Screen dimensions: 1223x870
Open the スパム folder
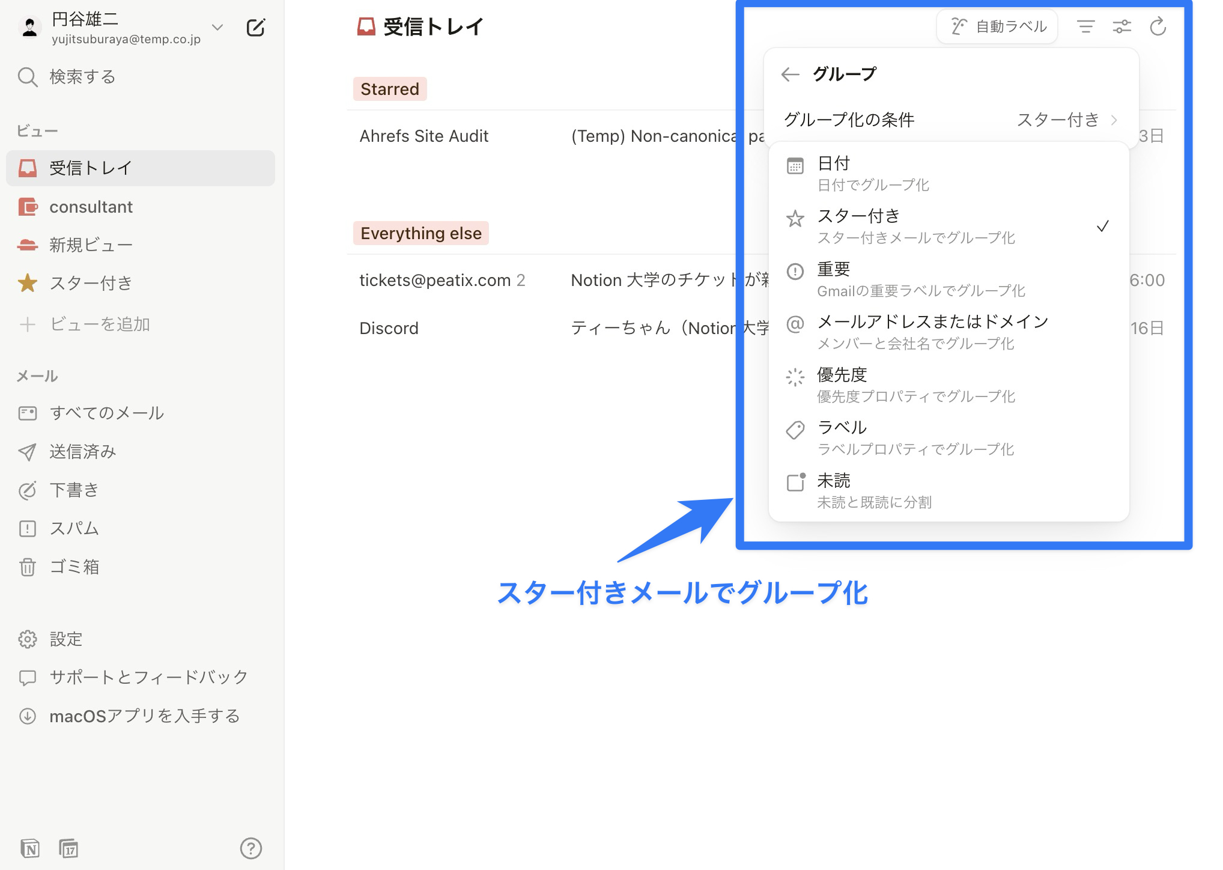[141, 529]
